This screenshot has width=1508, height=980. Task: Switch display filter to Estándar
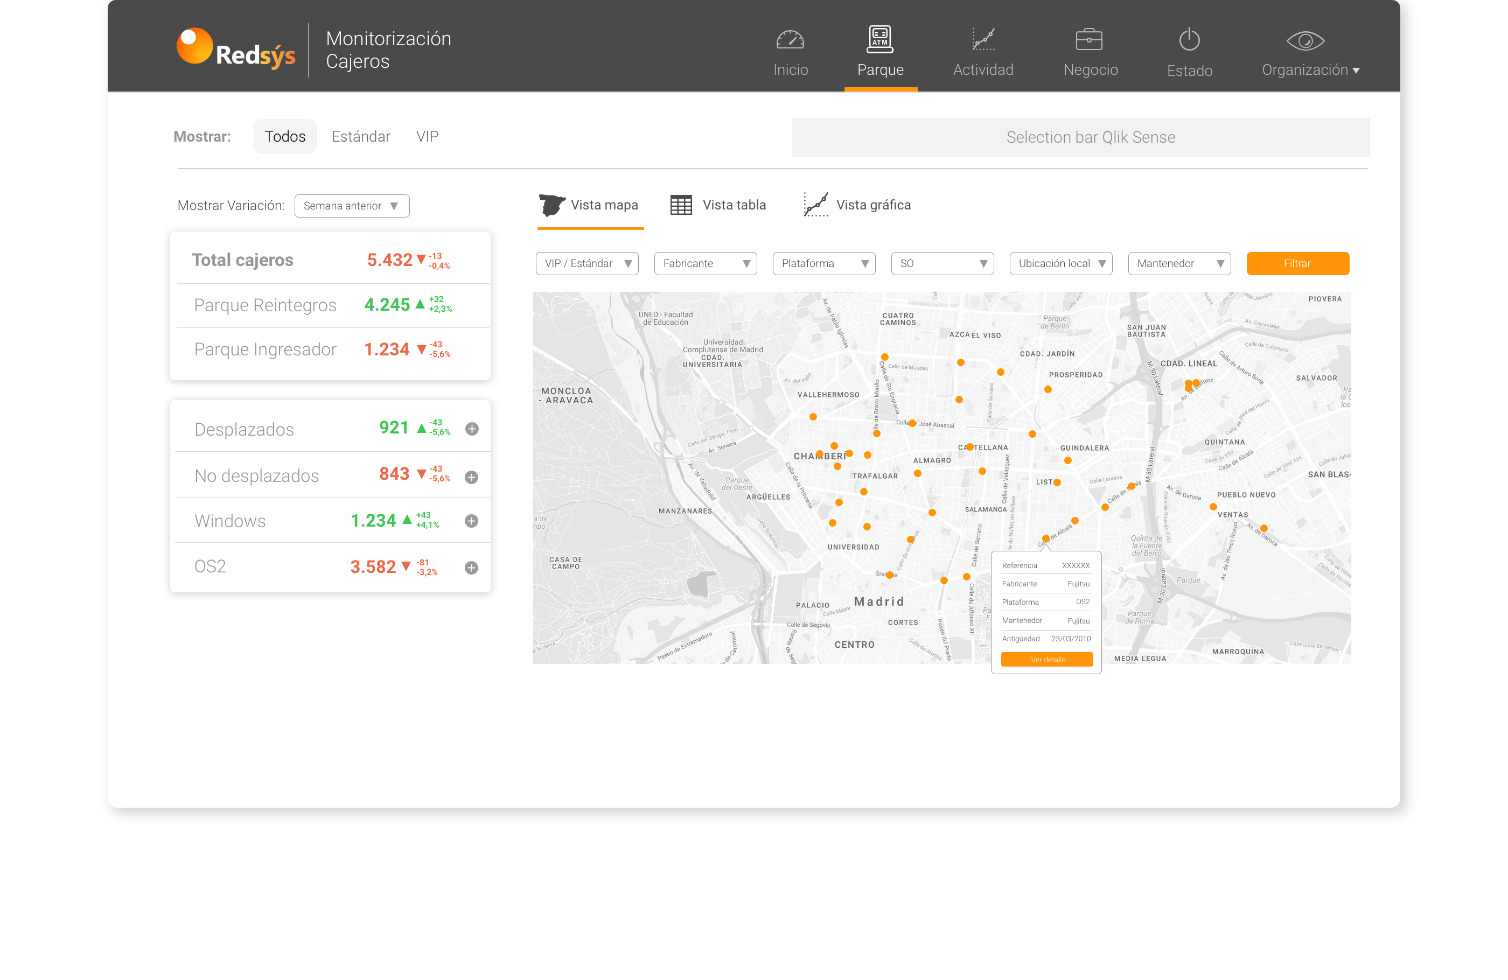point(360,136)
